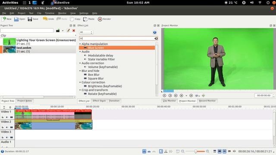Click the Open project toolbar button
The image size is (276, 155).
point(19,19)
